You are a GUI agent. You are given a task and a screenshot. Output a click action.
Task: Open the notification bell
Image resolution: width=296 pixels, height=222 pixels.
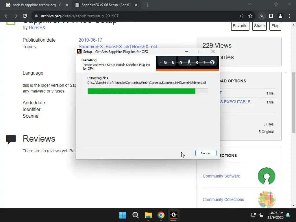pyautogui.click(x=288, y=215)
